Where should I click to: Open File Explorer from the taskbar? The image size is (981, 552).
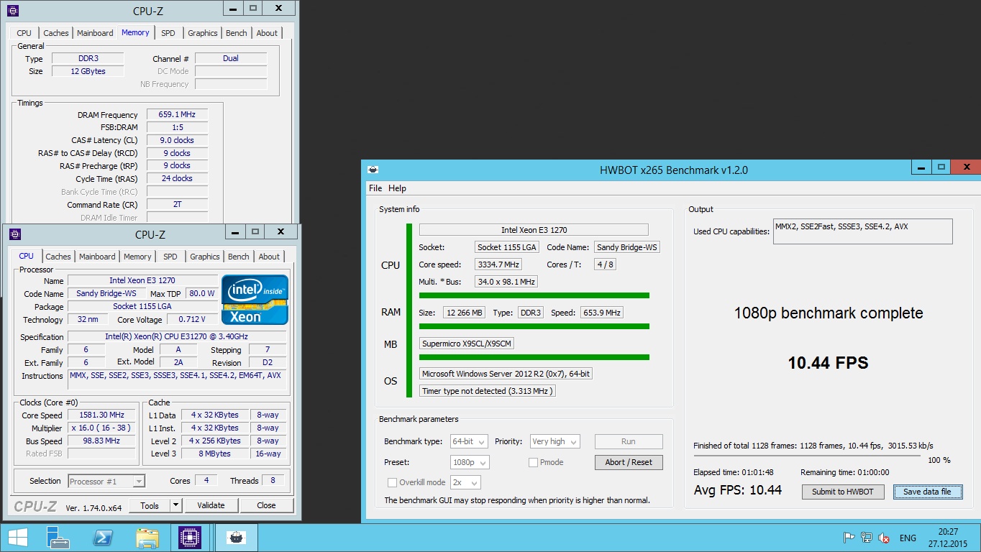[x=147, y=538]
